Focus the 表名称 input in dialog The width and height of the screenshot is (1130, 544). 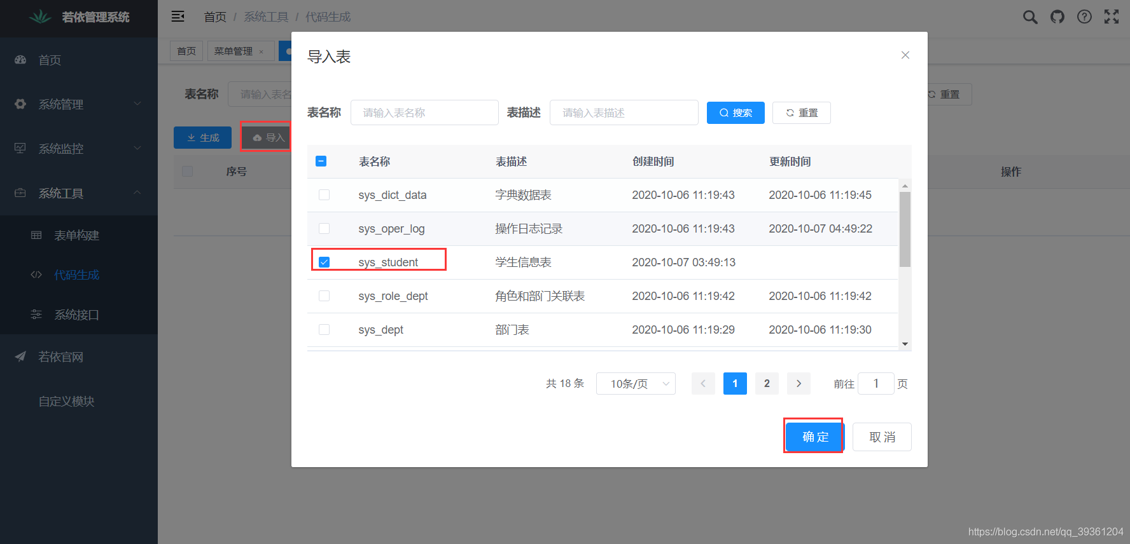[x=424, y=112]
